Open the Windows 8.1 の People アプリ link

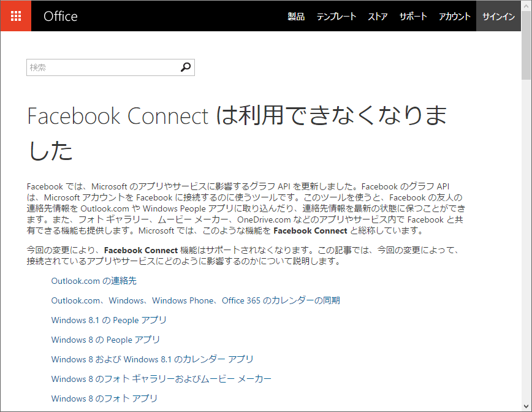click(x=108, y=320)
